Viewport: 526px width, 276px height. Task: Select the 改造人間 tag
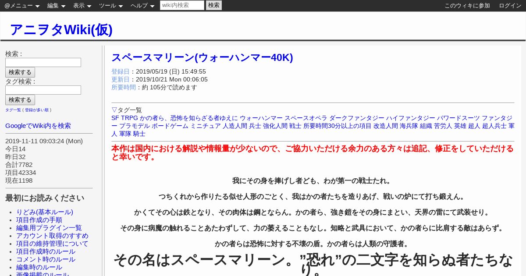386,126
